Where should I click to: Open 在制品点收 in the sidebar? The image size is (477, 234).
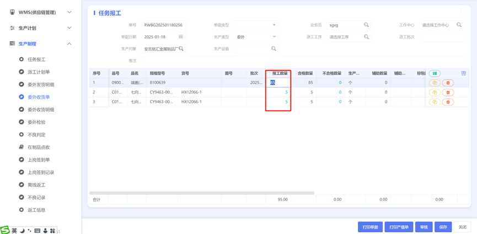pos(39,148)
